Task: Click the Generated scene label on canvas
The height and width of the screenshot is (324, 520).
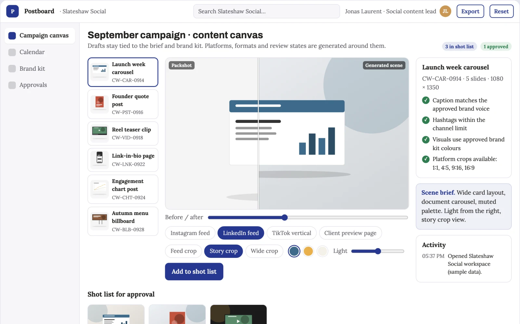Action: (x=384, y=66)
